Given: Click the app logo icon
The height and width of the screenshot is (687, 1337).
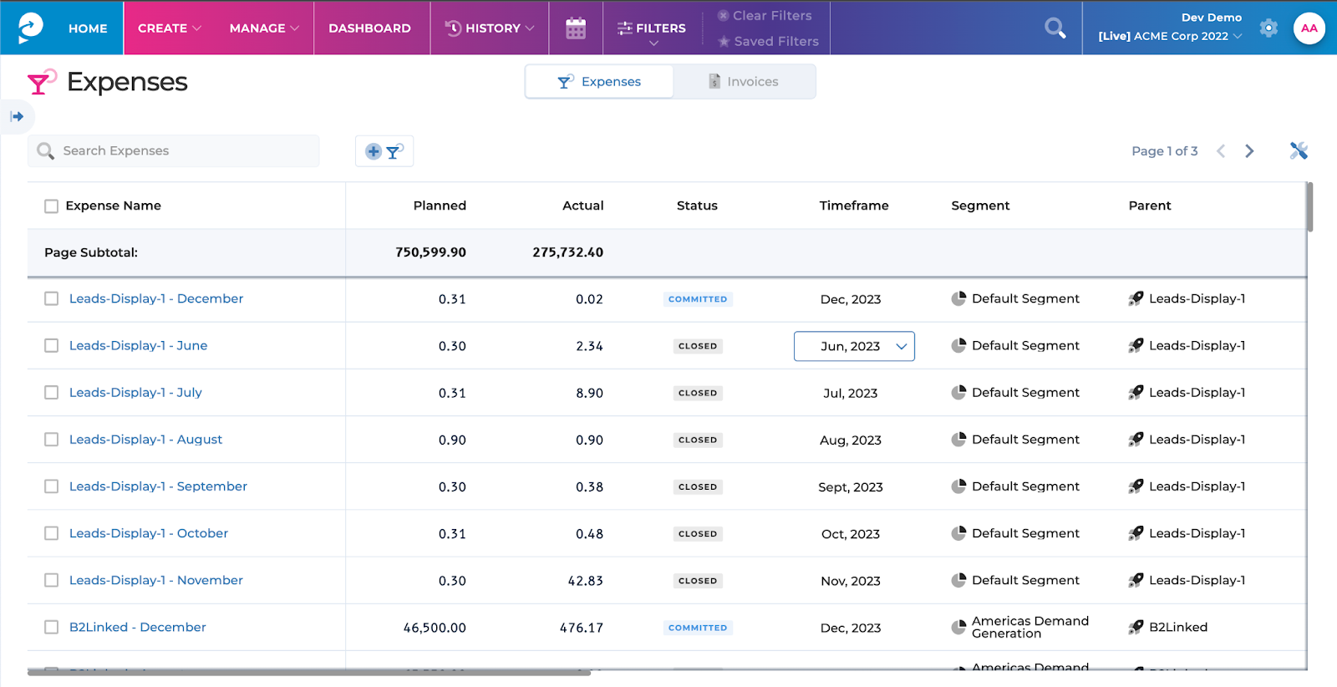Looking at the screenshot, I should tap(30, 28).
